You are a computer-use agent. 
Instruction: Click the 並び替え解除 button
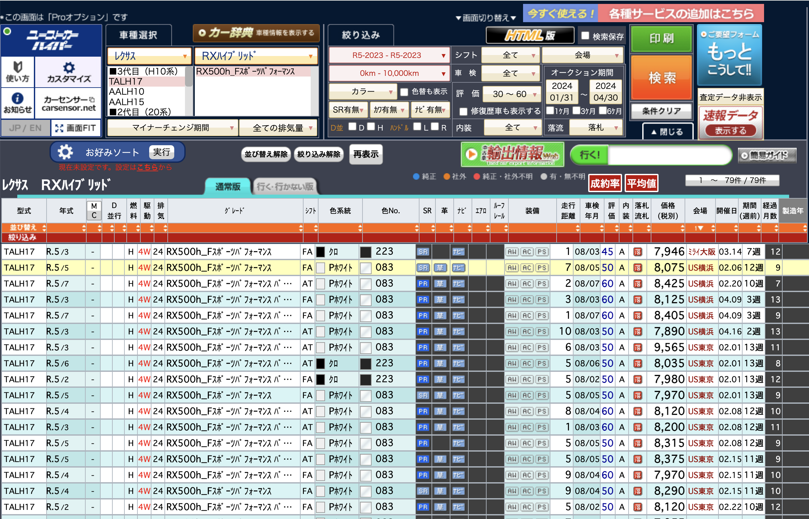pos(266,154)
